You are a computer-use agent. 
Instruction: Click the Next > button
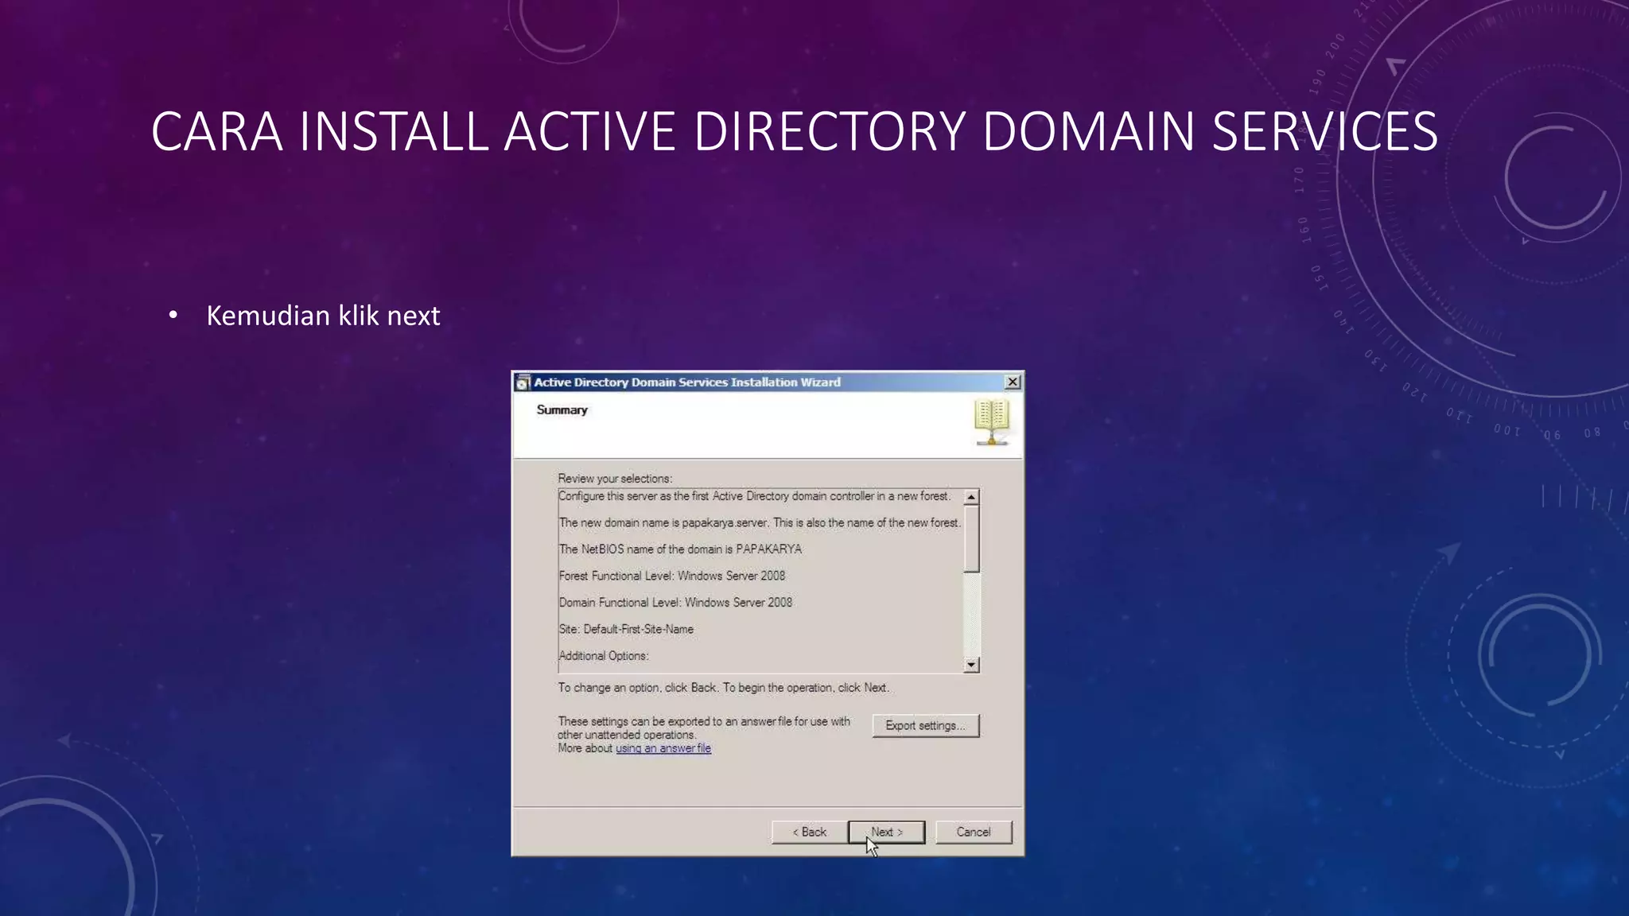[x=886, y=832]
